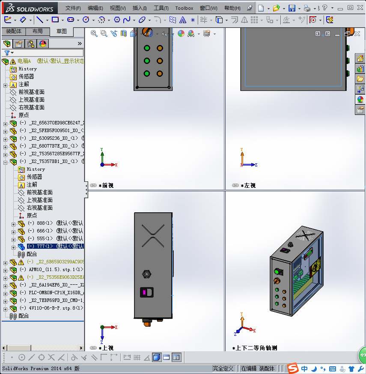Expand the 777<1> part node
The width and height of the screenshot is (366, 374).
(13, 247)
